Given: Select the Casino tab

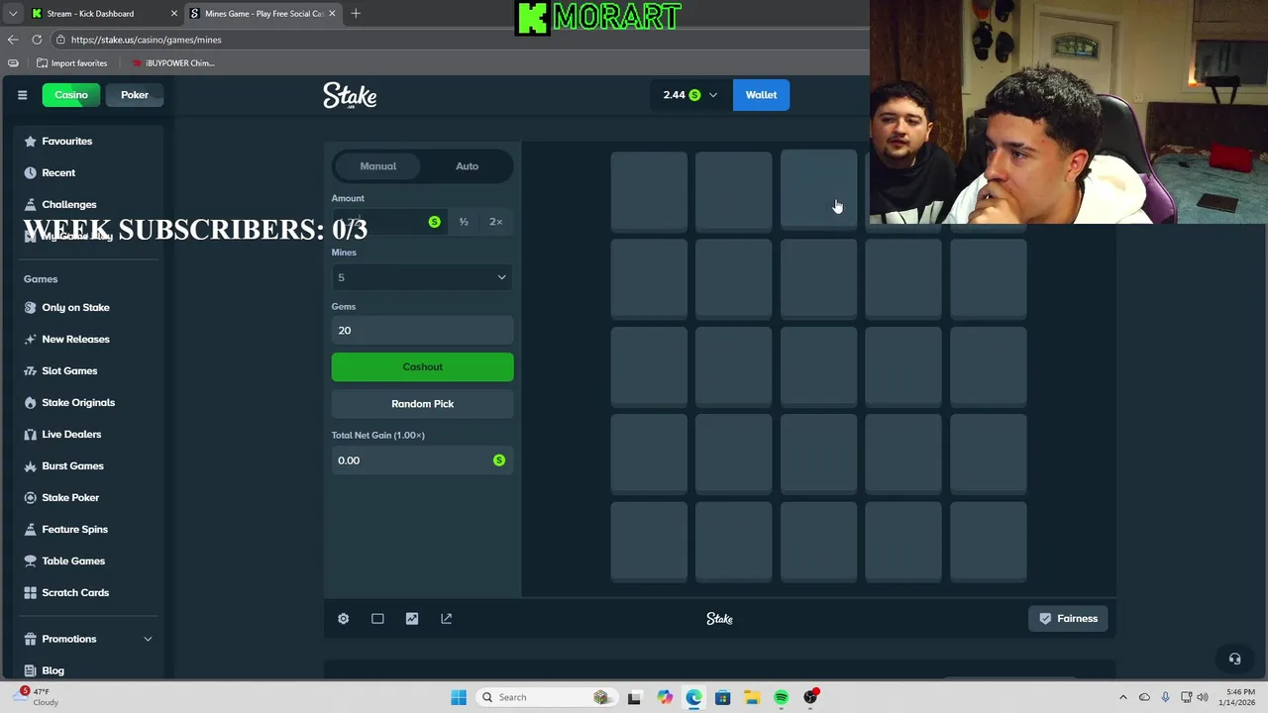Looking at the screenshot, I should click(70, 95).
